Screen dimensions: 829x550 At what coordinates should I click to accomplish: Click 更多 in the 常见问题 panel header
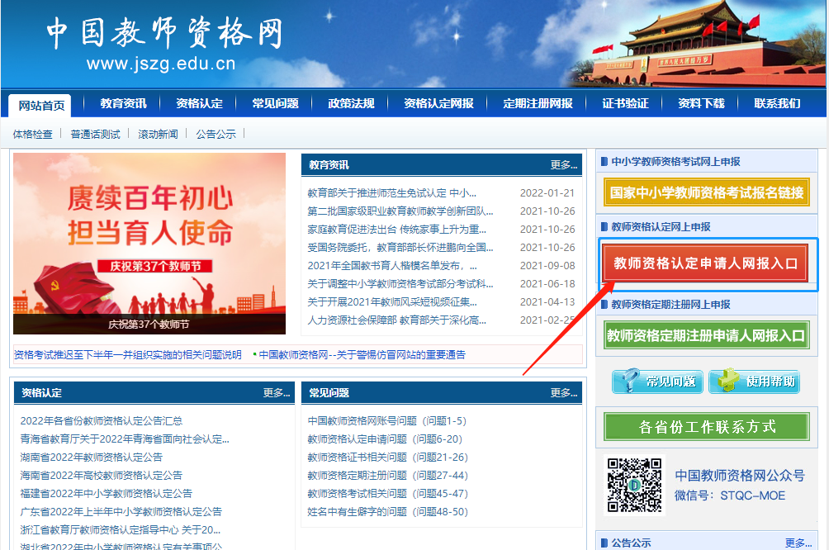pos(564,393)
